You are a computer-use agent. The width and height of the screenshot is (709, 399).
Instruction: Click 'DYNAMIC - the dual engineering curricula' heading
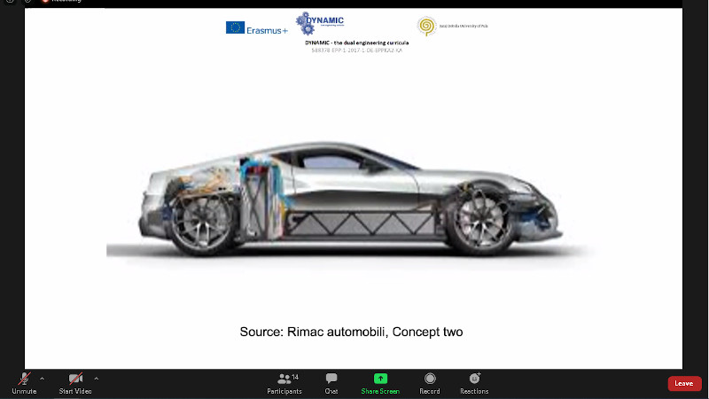pyautogui.click(x=356, y=43)
